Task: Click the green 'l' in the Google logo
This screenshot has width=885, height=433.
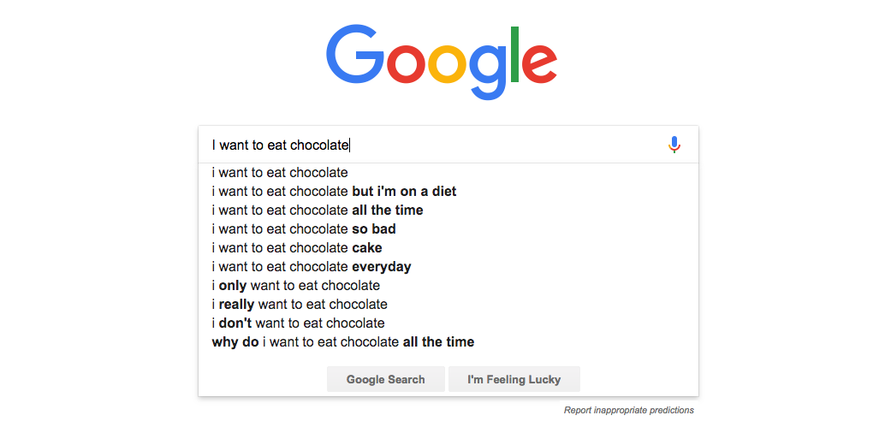Action: (514, 55)
